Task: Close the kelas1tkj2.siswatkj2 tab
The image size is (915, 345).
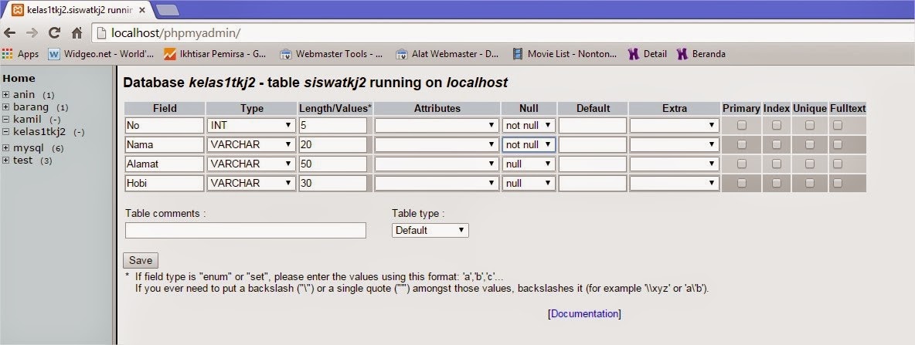Action: (141, 10)
